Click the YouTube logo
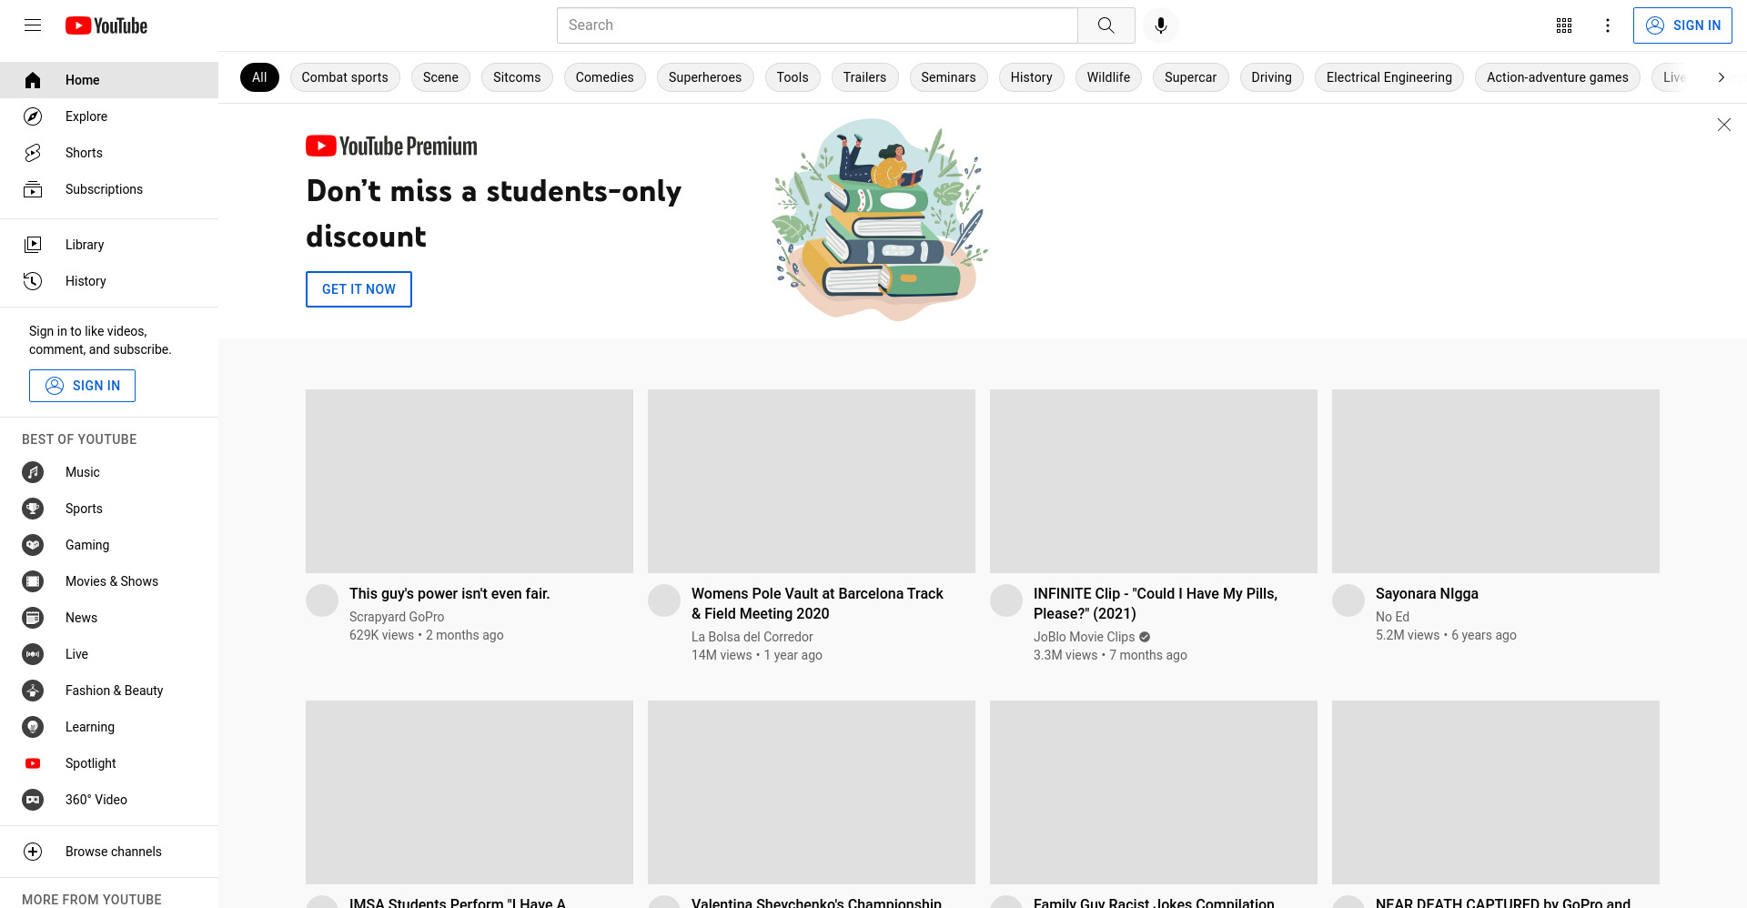 click(x=106, y=25)
